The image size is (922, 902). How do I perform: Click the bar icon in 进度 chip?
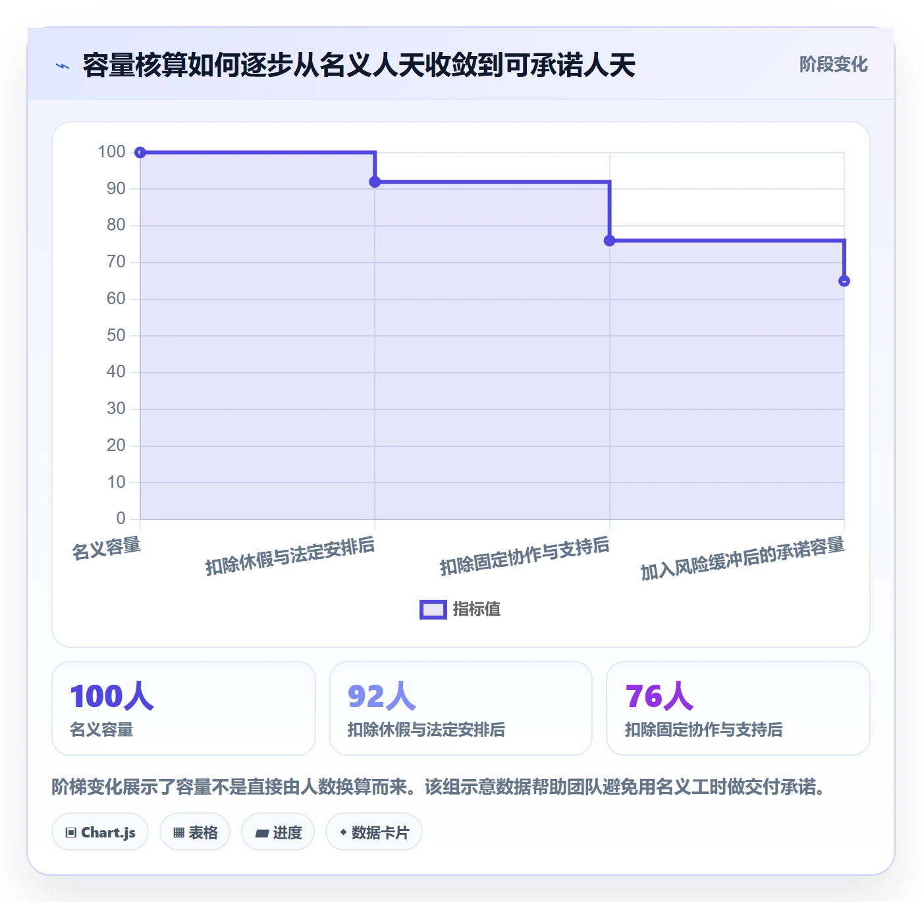coord(262,834)
